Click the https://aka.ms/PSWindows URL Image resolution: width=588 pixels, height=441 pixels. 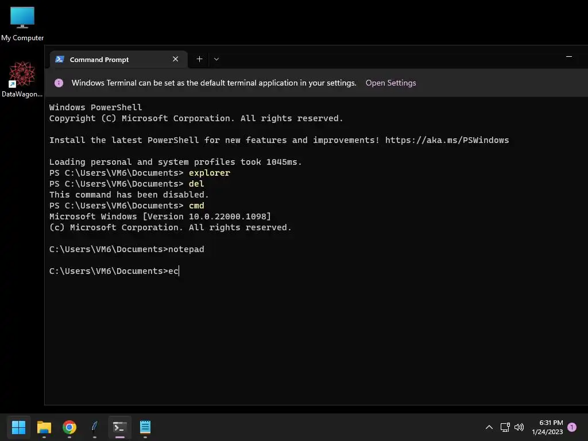[447, 140]
